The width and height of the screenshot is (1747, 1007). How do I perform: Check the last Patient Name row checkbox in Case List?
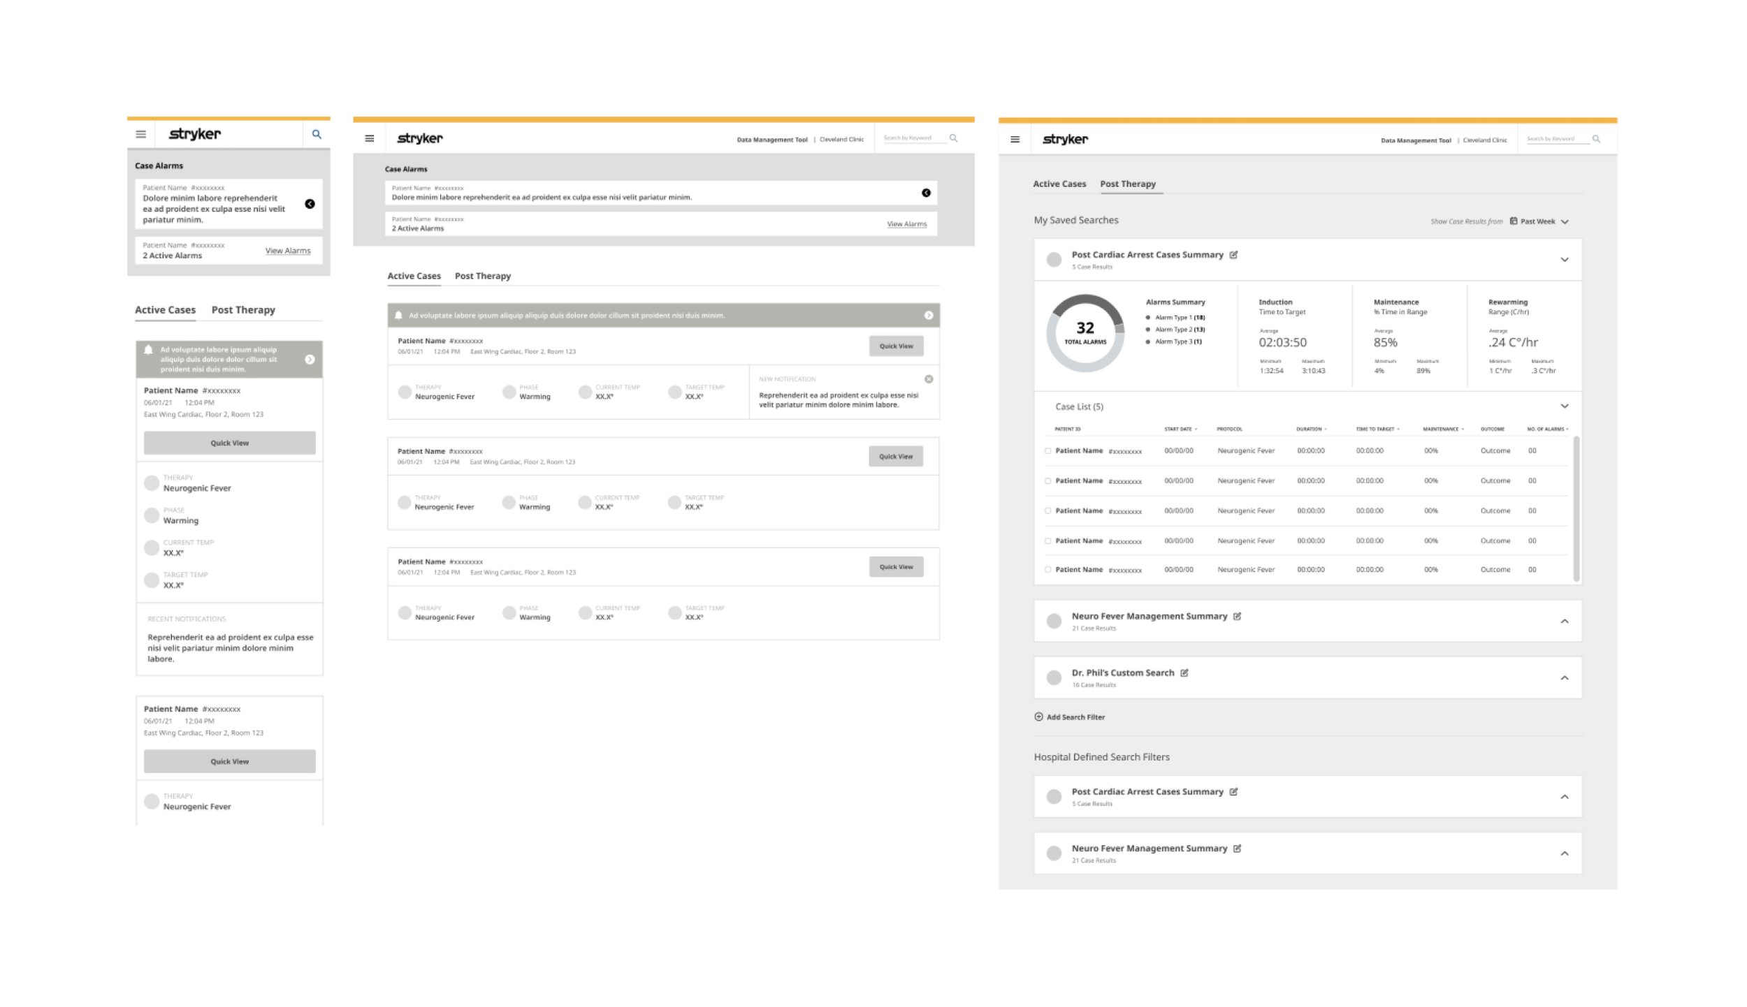pos(1048,570)
